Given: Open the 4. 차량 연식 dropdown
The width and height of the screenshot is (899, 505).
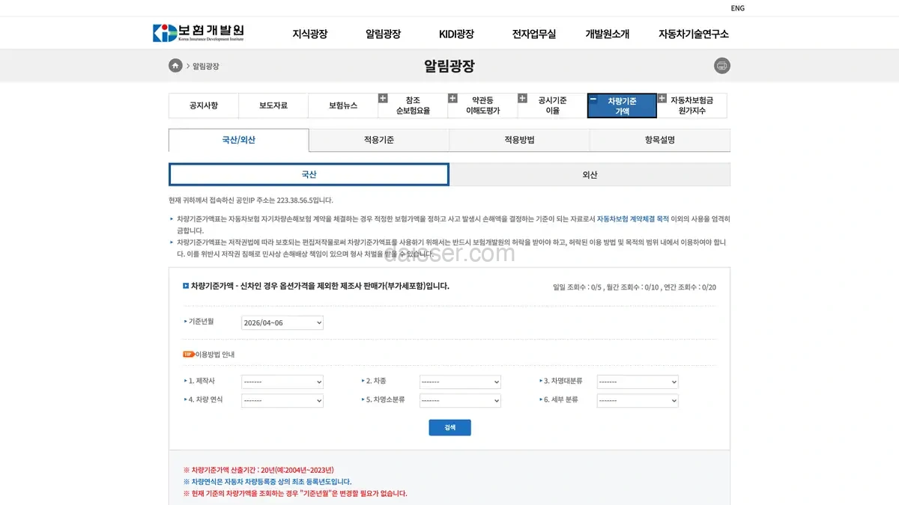Looking at the screenshot, I should pos(282,400).
